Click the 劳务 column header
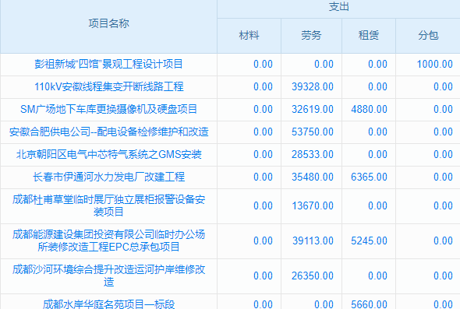Viewport: 460px width, 309px height. [311, 36]
